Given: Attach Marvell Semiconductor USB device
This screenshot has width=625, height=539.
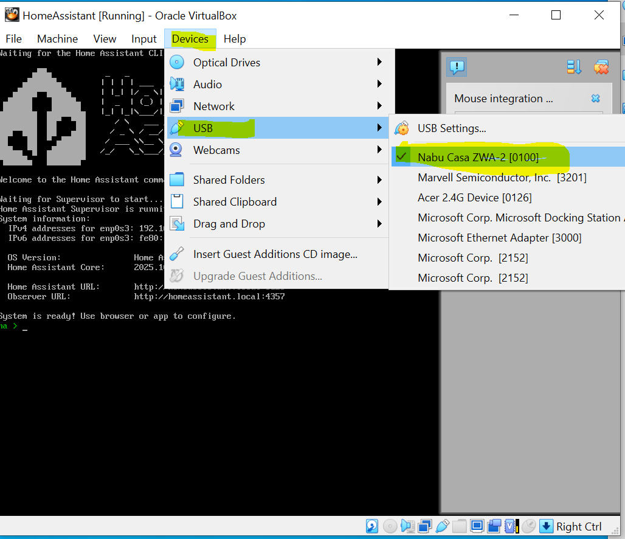Looking at the screenshot, I should click(x=502, y=178).
